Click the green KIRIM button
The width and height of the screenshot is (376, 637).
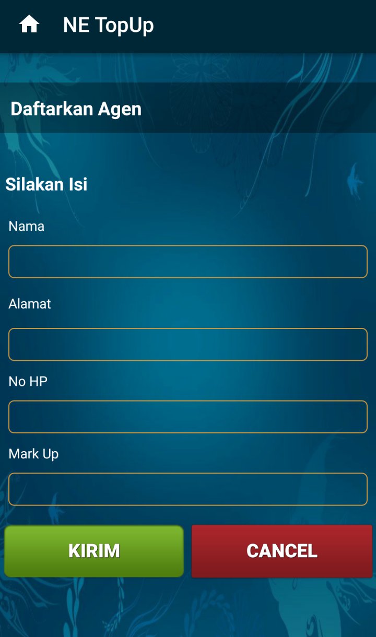(x=94, y=551)
